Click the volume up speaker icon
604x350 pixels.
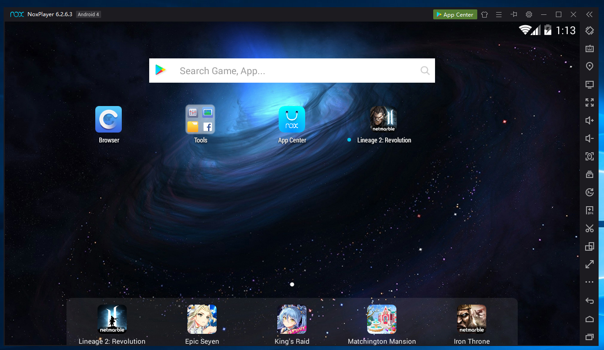click(590, 120)
